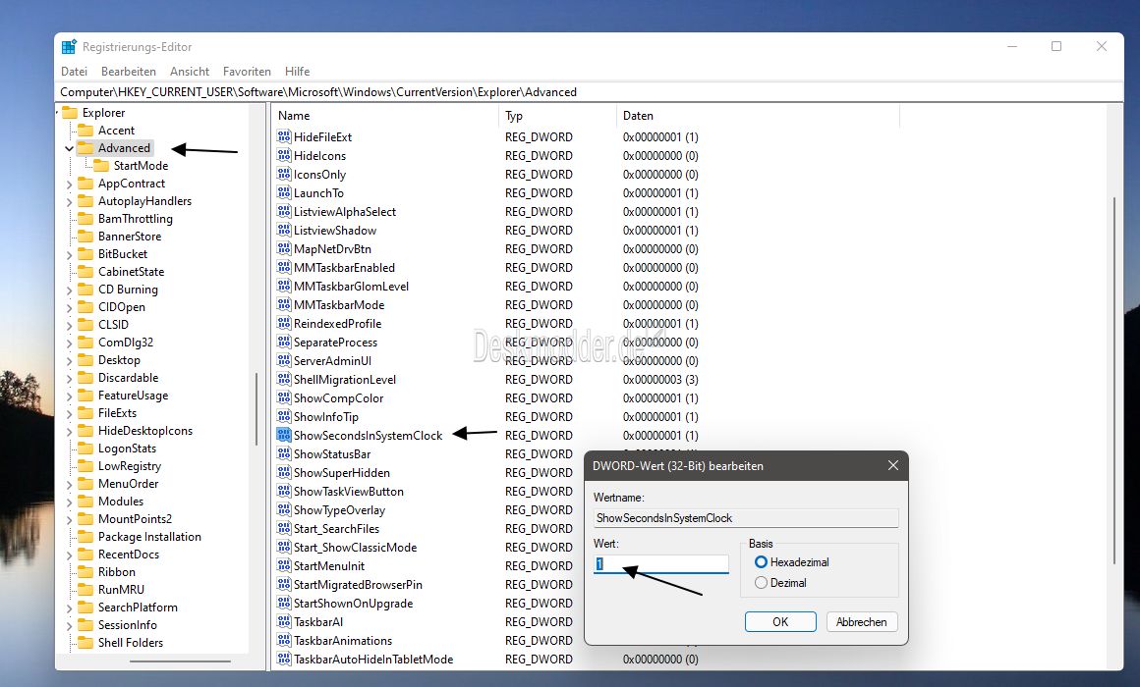Click the TaskbarAl value icon

tap(284, 621)
